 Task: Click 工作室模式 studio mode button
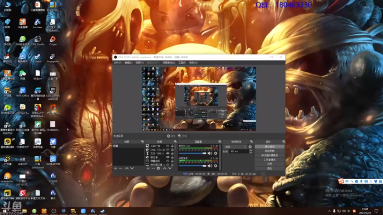[270, 160]
